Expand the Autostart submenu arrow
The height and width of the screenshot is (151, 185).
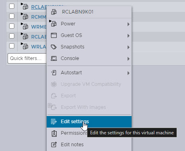(128, 73)
